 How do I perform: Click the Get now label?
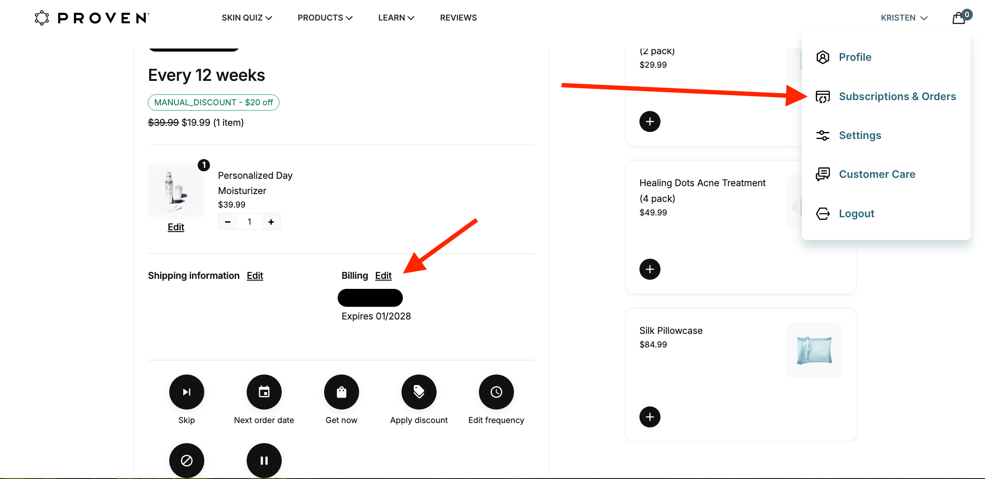click(342, 420)
